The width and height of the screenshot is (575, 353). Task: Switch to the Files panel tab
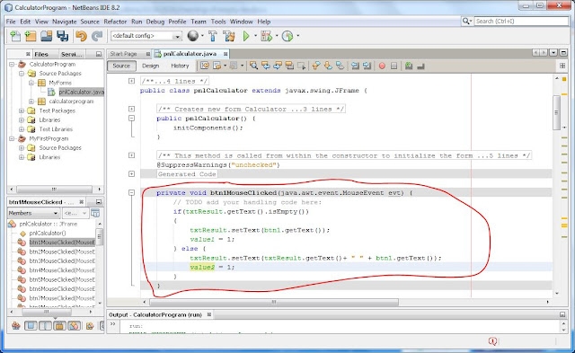point(41,54)
